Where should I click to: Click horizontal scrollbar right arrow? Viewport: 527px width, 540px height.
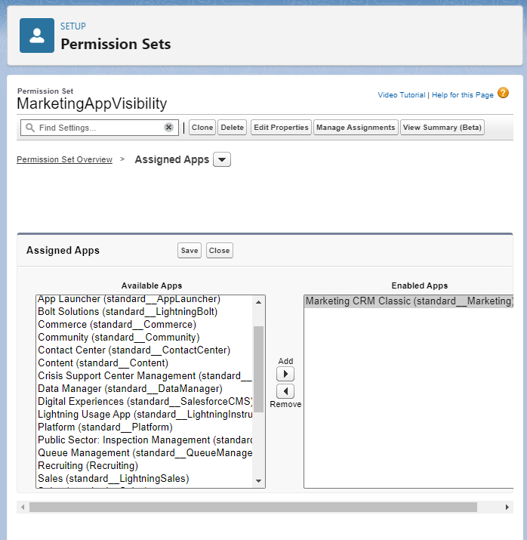[x=507, y=508]
